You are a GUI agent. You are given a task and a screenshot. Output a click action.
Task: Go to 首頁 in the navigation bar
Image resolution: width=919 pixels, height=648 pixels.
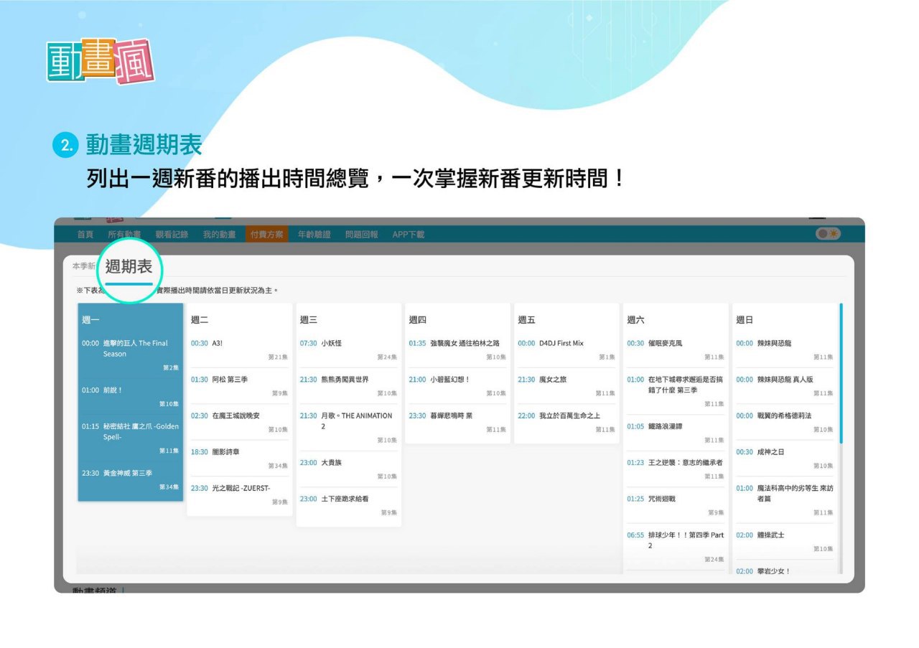tap(85, 235)
